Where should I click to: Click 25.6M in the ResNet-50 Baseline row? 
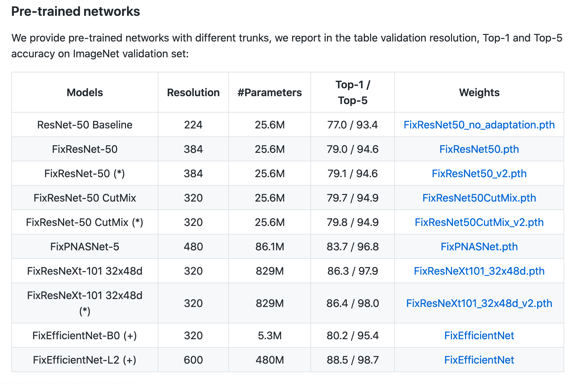click(270, 125)
